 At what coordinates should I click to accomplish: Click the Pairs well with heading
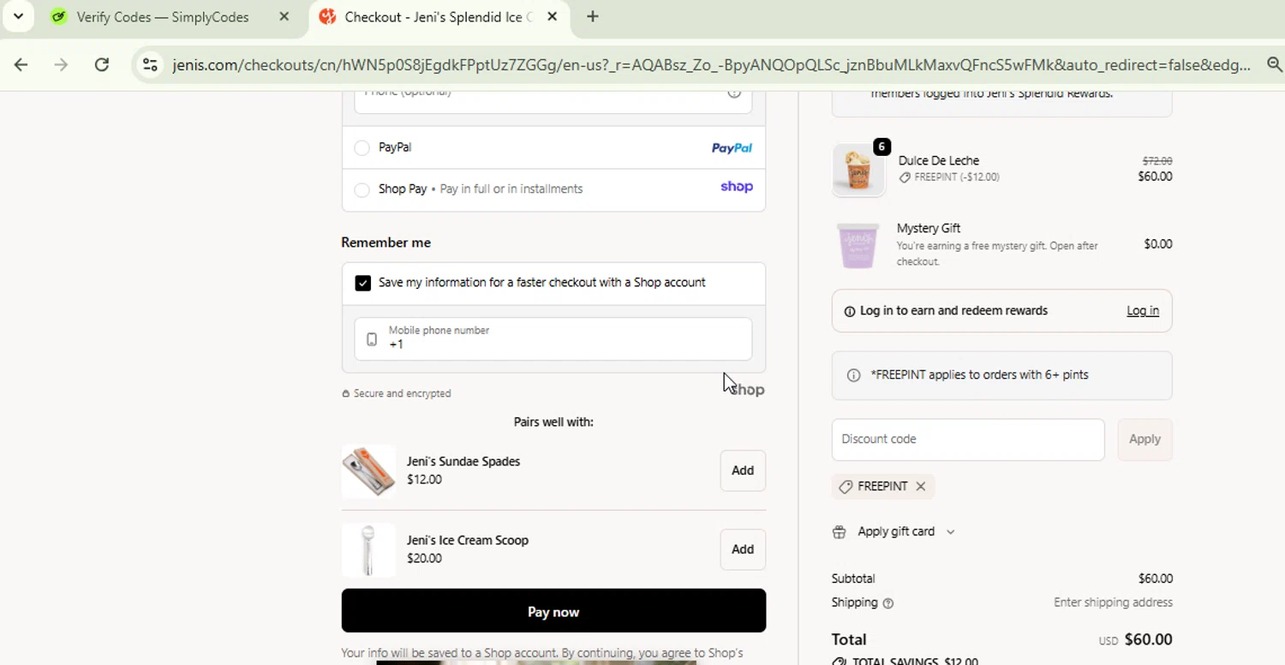pyautogui.click(x=553, y=422)
